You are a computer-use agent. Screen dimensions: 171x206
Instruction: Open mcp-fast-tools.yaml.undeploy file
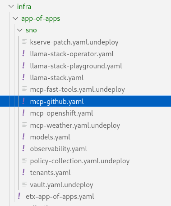pos(78,90)
